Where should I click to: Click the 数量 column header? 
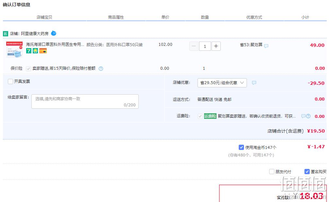click(205, 17)
